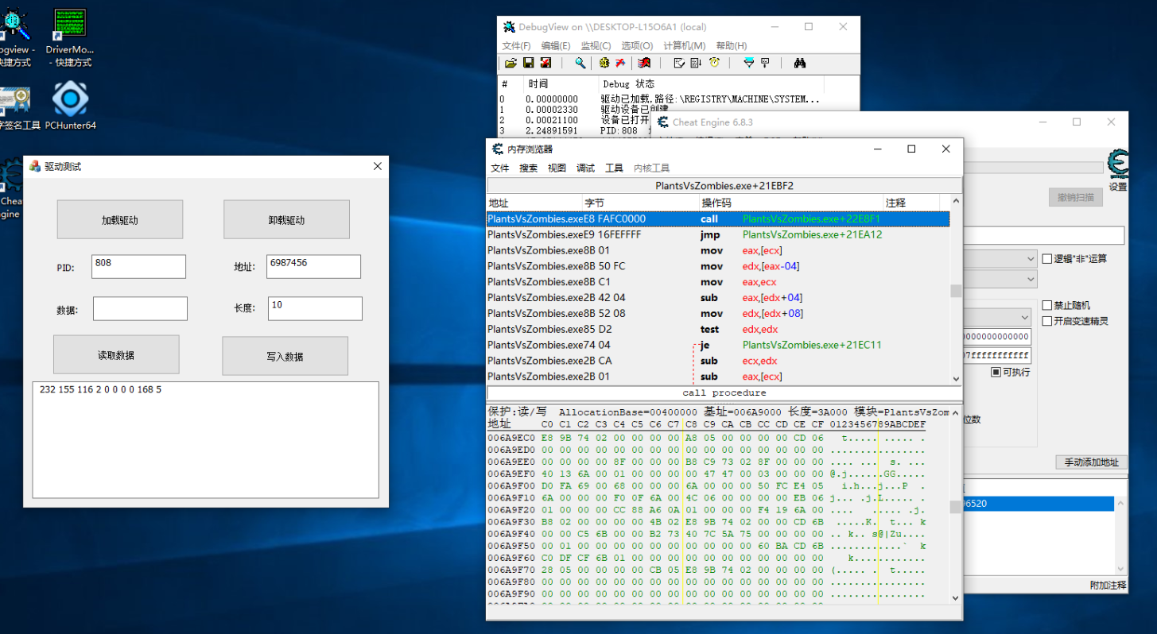The height and width of the screenshot is (634, 1157).
Task: Click the Open file icon in DebugView toolbar
Action: click(511, 63)
